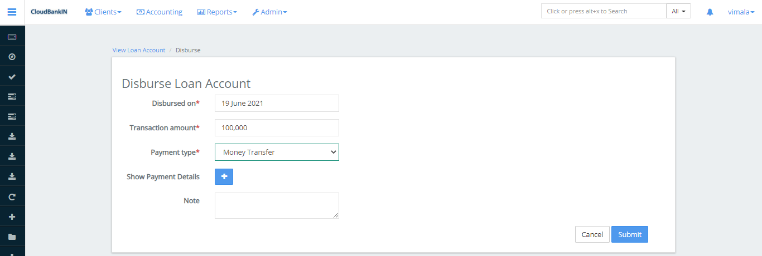The height and width of the screenshot is (256, 762).
Task: Click the keyboard icon in the sidebar
Action: click(12, 37)
